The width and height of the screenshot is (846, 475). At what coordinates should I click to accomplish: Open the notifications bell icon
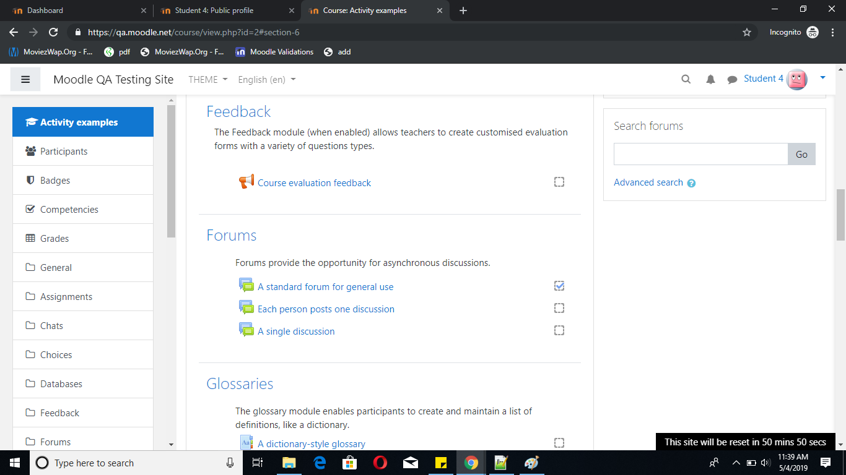pos(710,79)
